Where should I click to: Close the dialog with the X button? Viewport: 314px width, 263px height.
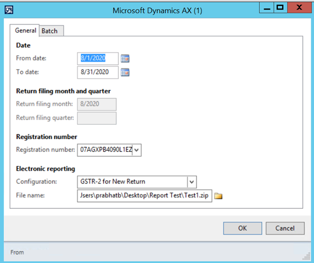coord(299,8)
